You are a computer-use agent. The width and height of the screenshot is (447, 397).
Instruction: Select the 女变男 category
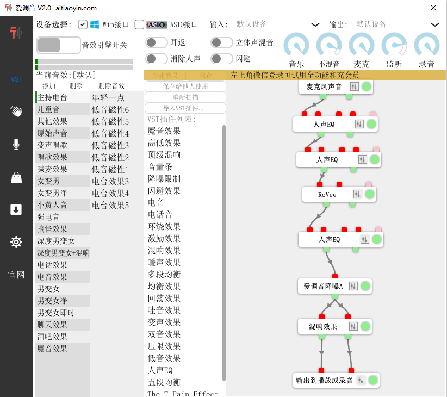(63, 181)
